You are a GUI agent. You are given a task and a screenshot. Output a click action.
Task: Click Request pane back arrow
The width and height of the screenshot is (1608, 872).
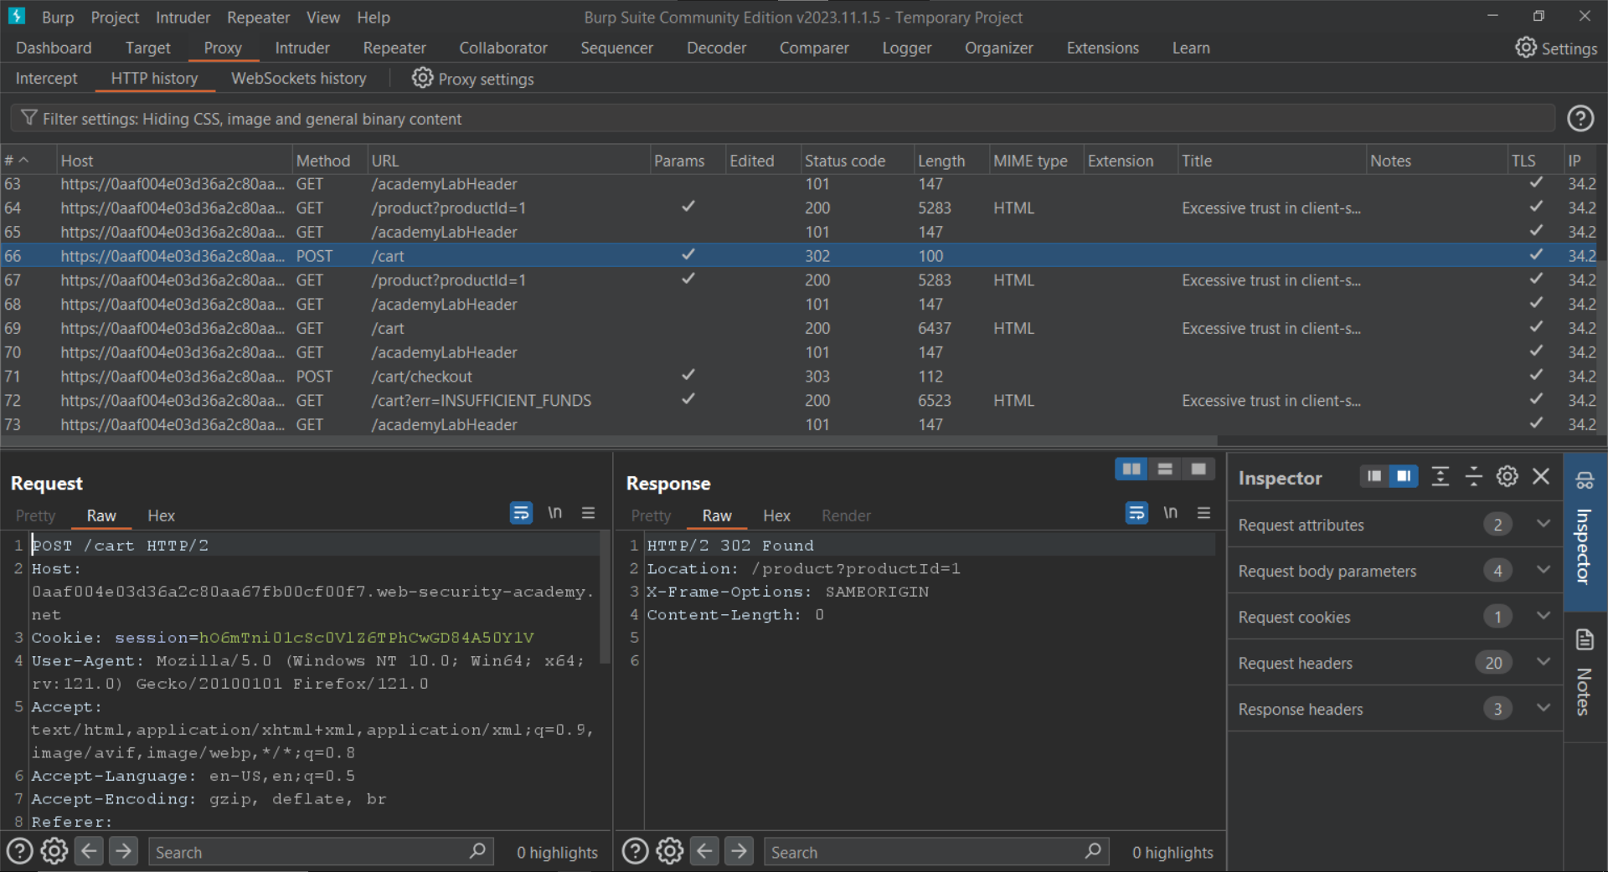click(x=89, y=852)
